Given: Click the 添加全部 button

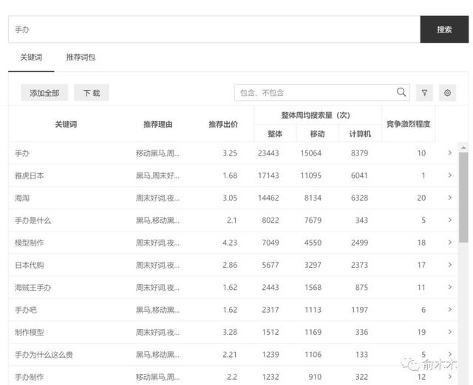Looking at the screenshot, I should coord(44,93).
